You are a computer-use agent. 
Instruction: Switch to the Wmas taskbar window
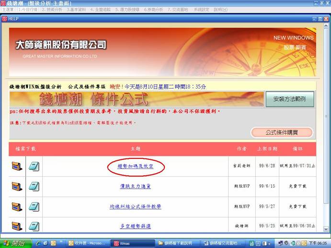tap(132, 243)
